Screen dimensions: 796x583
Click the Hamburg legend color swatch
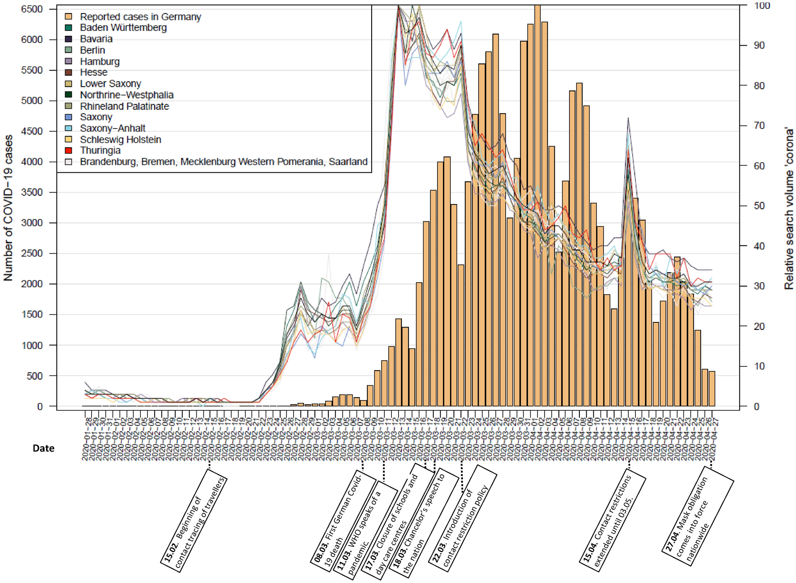click(69, 62)
